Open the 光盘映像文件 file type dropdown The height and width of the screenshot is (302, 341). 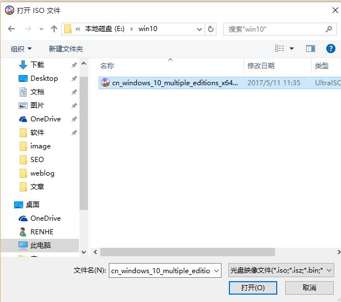pos(281,270)
